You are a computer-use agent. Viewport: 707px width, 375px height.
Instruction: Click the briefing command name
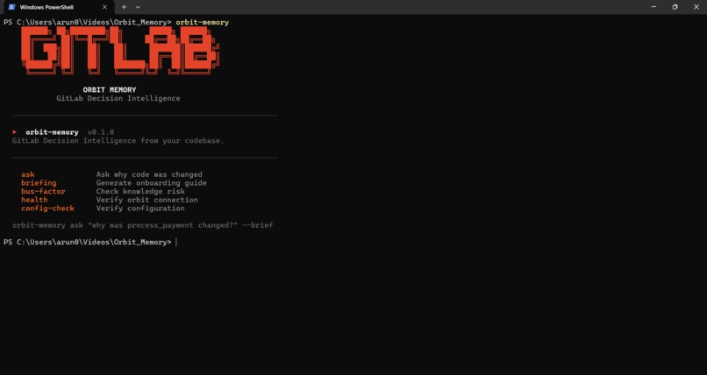[39, 183]
